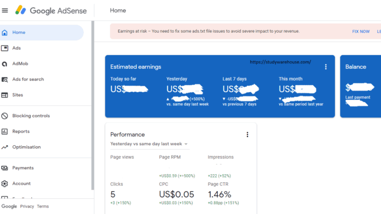Viewport: 381px width, 214px height.
Task: Click CPC value US$0.05
Action: click(x=177, y=194)
